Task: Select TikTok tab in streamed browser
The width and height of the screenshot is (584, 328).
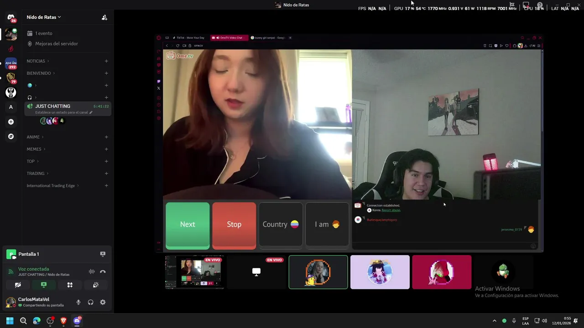Action: tap(190, 38)
